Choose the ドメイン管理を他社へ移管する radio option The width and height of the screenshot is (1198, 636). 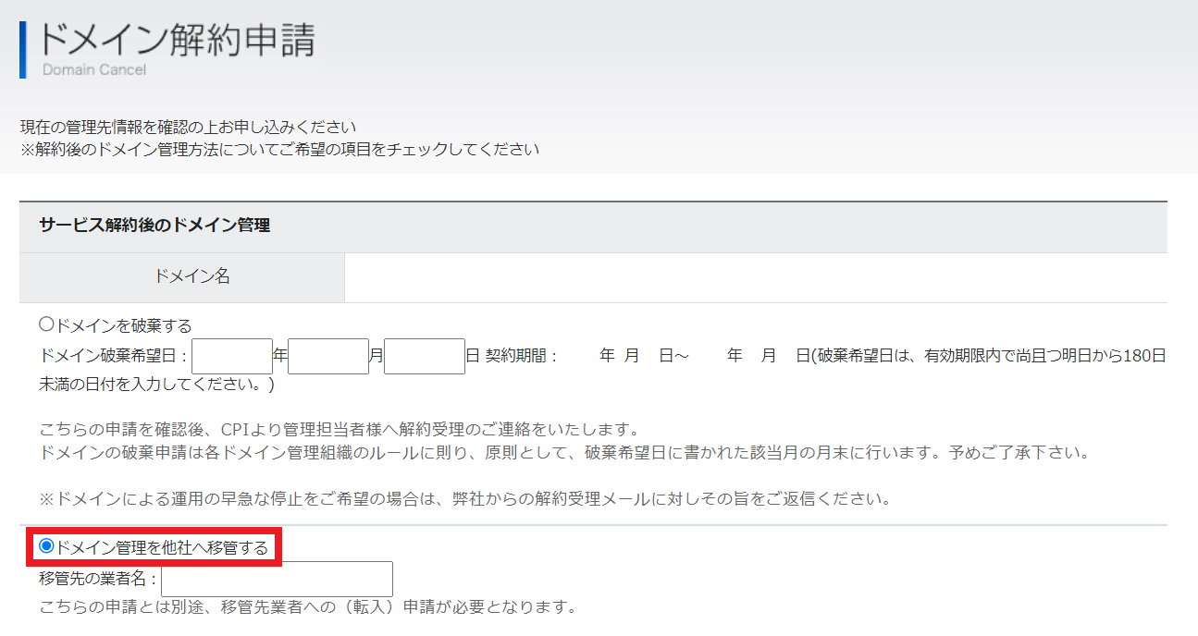coord(46,547)
